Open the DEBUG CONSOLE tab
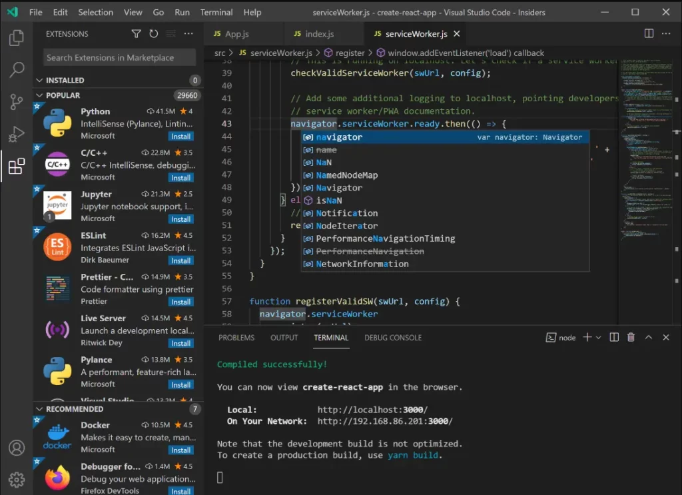The width and height of the screenshot is (682, 495). click(x=393, y=338)
